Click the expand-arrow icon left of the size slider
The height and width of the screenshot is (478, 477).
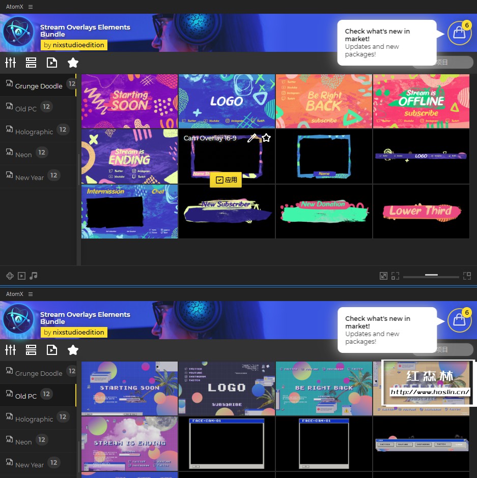383,276
